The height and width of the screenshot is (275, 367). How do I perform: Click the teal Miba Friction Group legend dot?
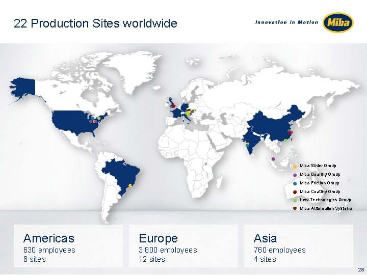click(x=295, y=183)
